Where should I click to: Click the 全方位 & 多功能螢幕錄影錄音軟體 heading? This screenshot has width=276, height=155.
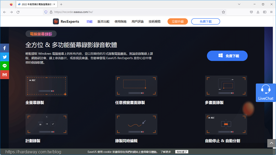(x=71, y=45)
